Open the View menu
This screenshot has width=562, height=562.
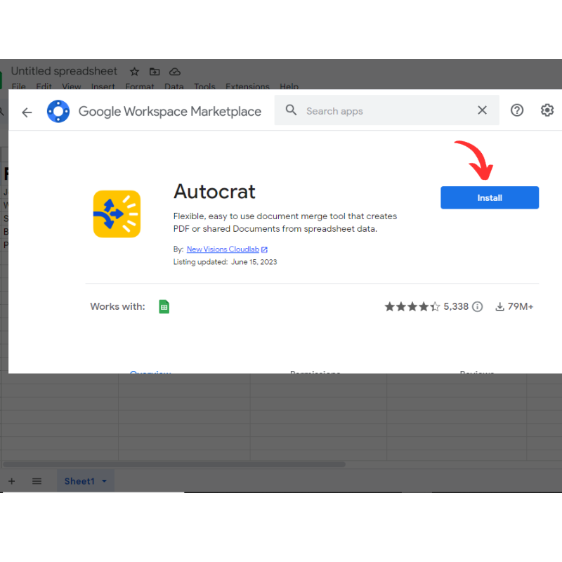(72, 86)
